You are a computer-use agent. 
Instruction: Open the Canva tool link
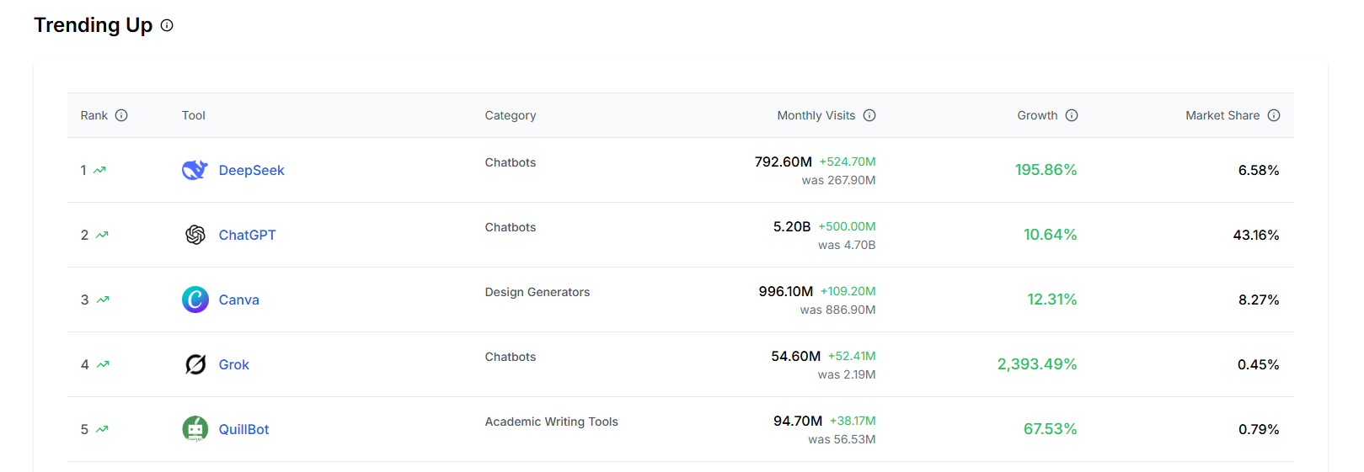point(238,300)
